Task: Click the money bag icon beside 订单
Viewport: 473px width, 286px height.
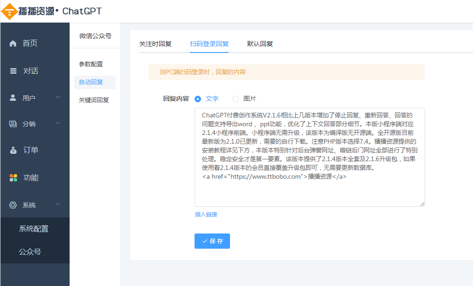Action: [x=13, y=150]
